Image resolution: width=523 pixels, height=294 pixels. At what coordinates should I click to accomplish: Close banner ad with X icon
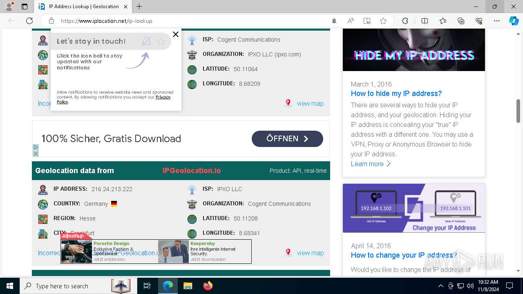point(36,154)
